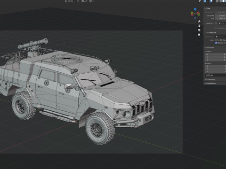Click the 3D Cursor Rotation X field
The image size is (226, 169).
coord(215,66)
